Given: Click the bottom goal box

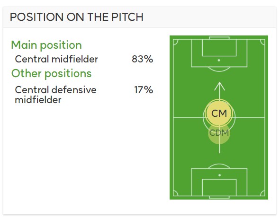Looking at the screenshot, I should [219, 188].
